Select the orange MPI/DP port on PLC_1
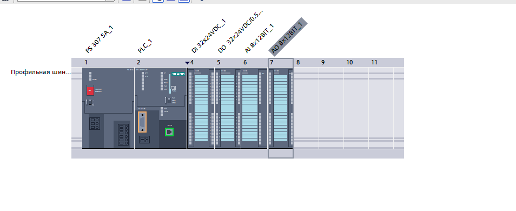 point(142,122)
